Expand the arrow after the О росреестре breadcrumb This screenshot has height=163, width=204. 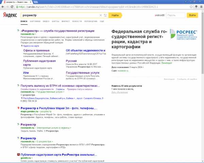(52, 142)
